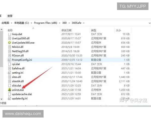Viewport: 151px width, 120px height.
Task: Open the 查看 ribbon tab
Action: [10, 16]
